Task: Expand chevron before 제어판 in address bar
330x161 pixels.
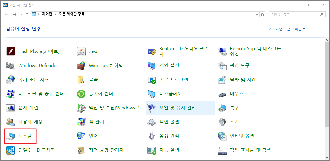Action: (x=39, y=14)
